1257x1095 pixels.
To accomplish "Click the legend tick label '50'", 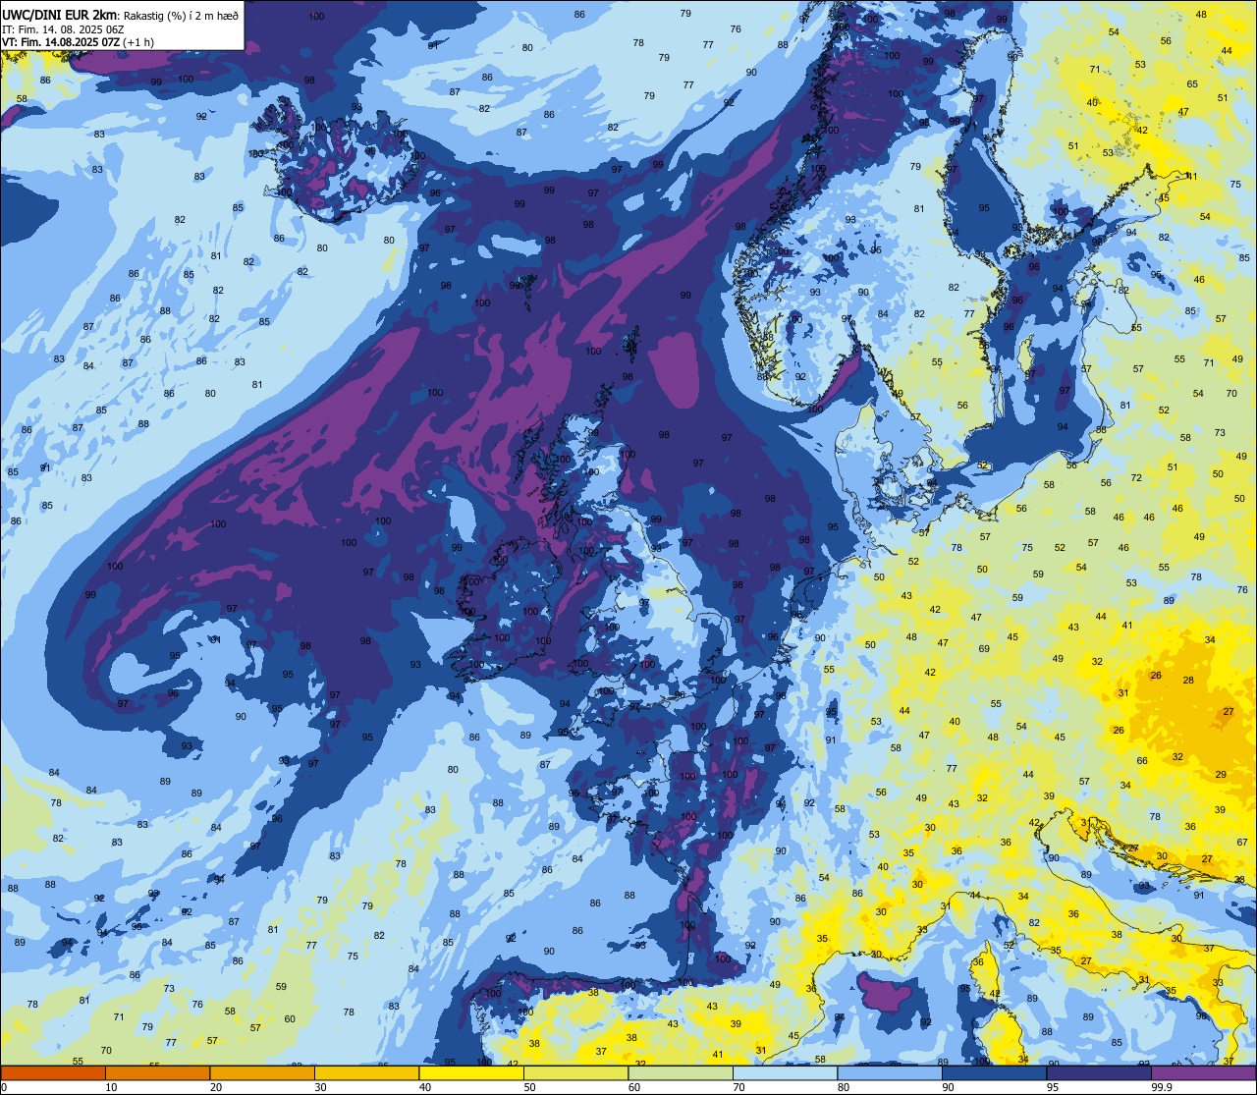I will [x=529, y=1087].
